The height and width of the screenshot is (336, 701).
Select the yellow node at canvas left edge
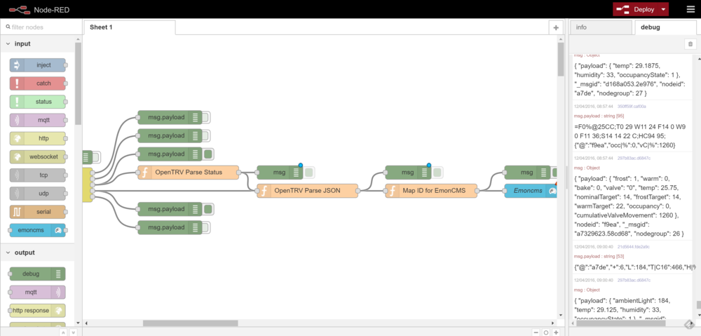[x=88, y=184]
